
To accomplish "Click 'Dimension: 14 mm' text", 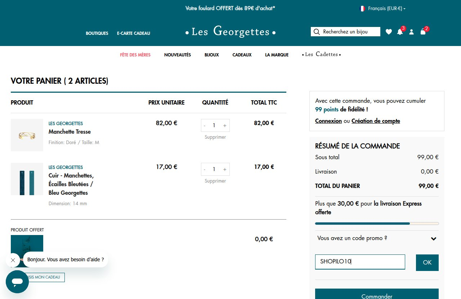I will (x=68, y=203).
